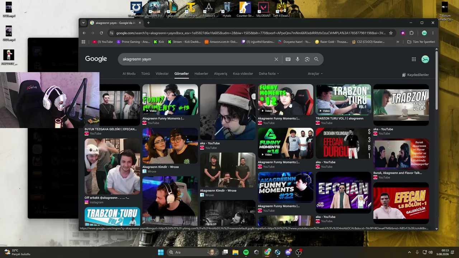This screenshot has width=459, height=258.
Task: Bookmark this page with the star
Action: (391, 33)
